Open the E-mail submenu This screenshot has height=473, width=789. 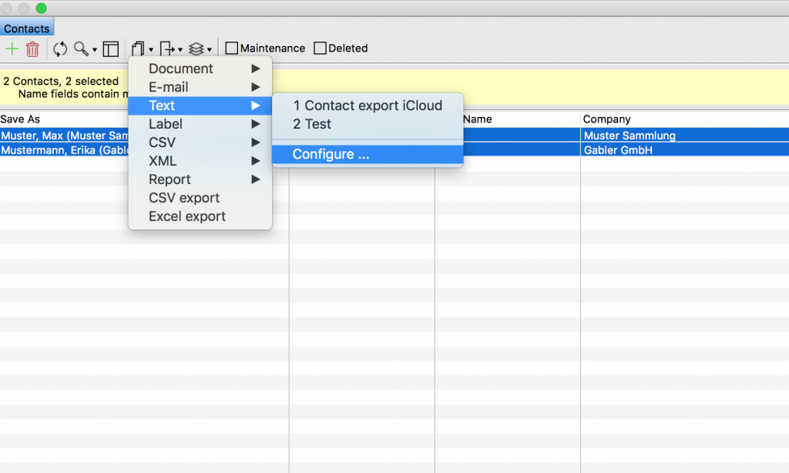tap(200, 87)
